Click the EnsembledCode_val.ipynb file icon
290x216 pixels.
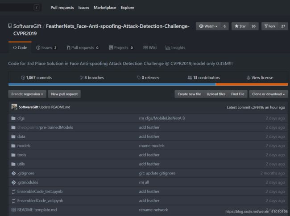13,201
